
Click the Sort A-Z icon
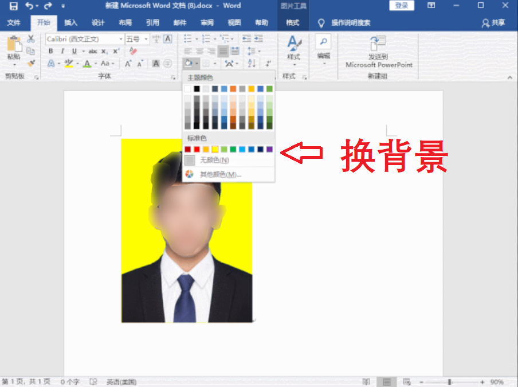[x=252, y=64]
